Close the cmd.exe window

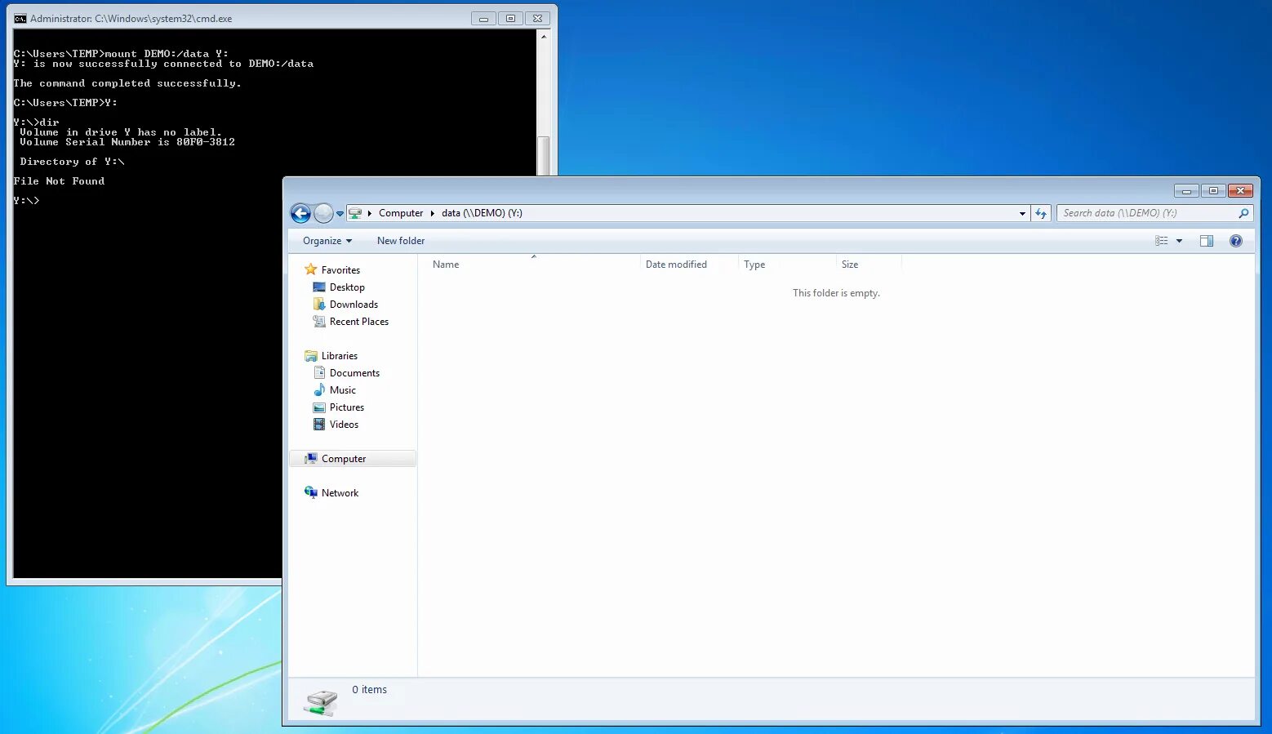point(537,19)
